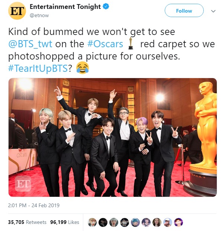The width and height of the screenshot is (222, 231).
Task: Open the #TearItUpBTS hashtag
Action: pyautogui.click(x=38, y=68)
